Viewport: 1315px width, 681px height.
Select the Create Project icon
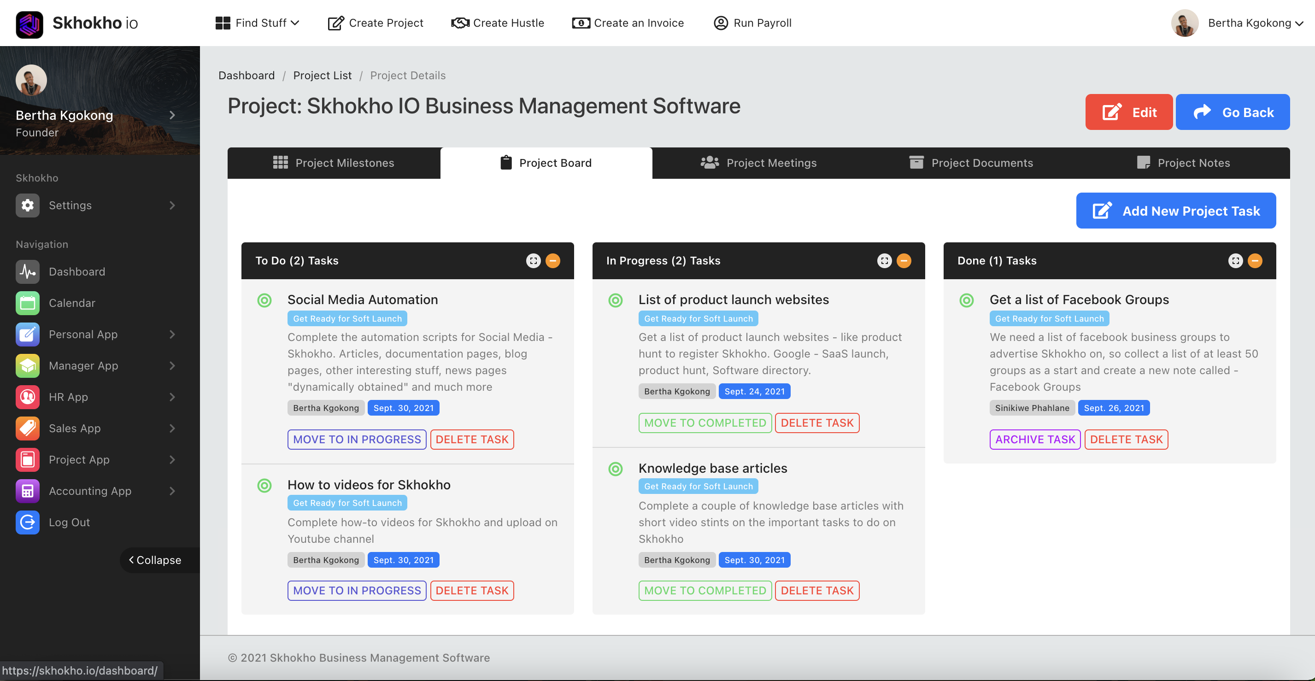click(x=335, y=23)
